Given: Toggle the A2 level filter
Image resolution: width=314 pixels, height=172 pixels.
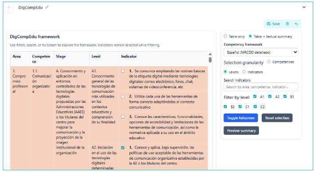Looking at the screenshot, I should 270,97.
